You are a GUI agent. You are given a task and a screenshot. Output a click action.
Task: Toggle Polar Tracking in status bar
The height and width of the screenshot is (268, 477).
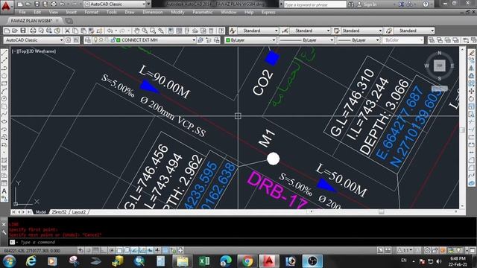[111, 250]
